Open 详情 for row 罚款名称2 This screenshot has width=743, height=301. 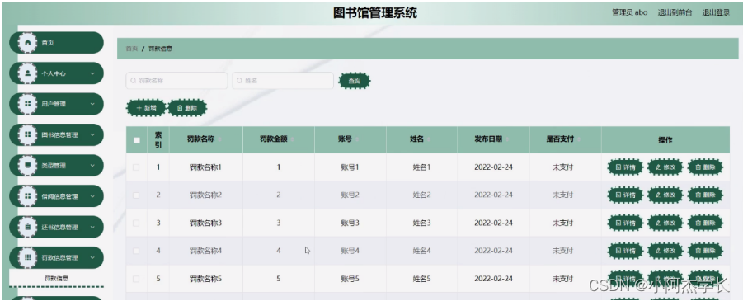[625, 195]
